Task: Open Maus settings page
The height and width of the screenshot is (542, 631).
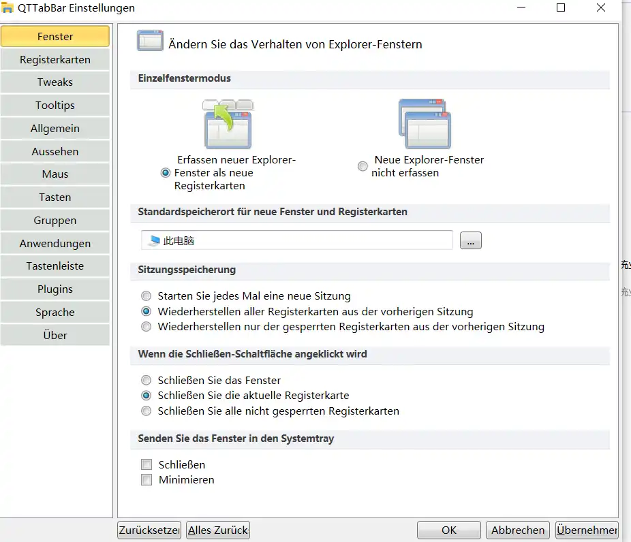Action: coord(55,174)
